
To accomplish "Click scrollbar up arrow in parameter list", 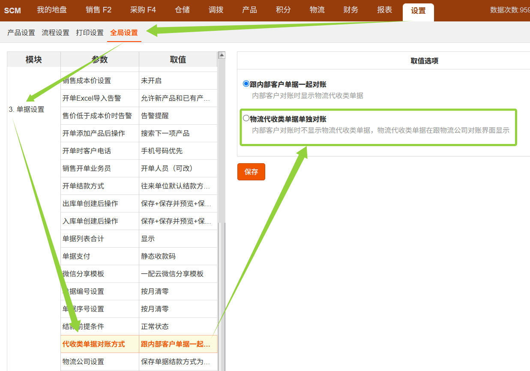I will pos(222,55).
